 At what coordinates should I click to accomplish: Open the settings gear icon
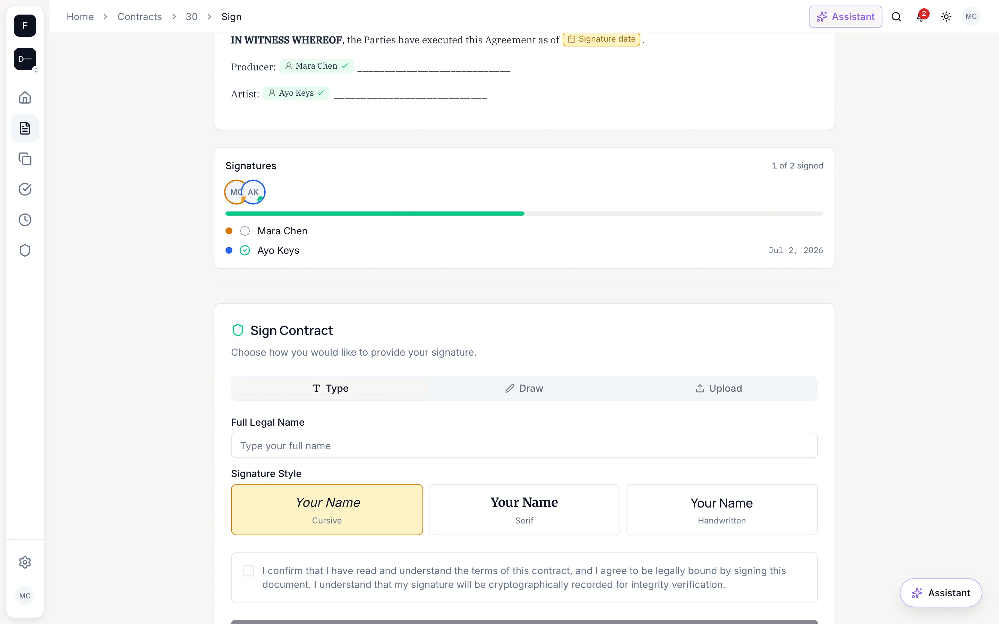point(25,562)
